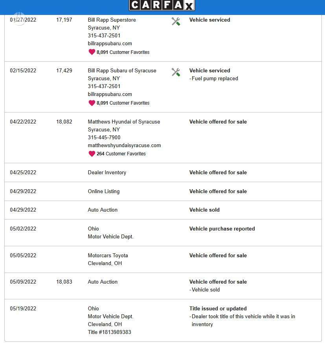Click the date 05/02/2022
The image size is (325, 343).
23,229
